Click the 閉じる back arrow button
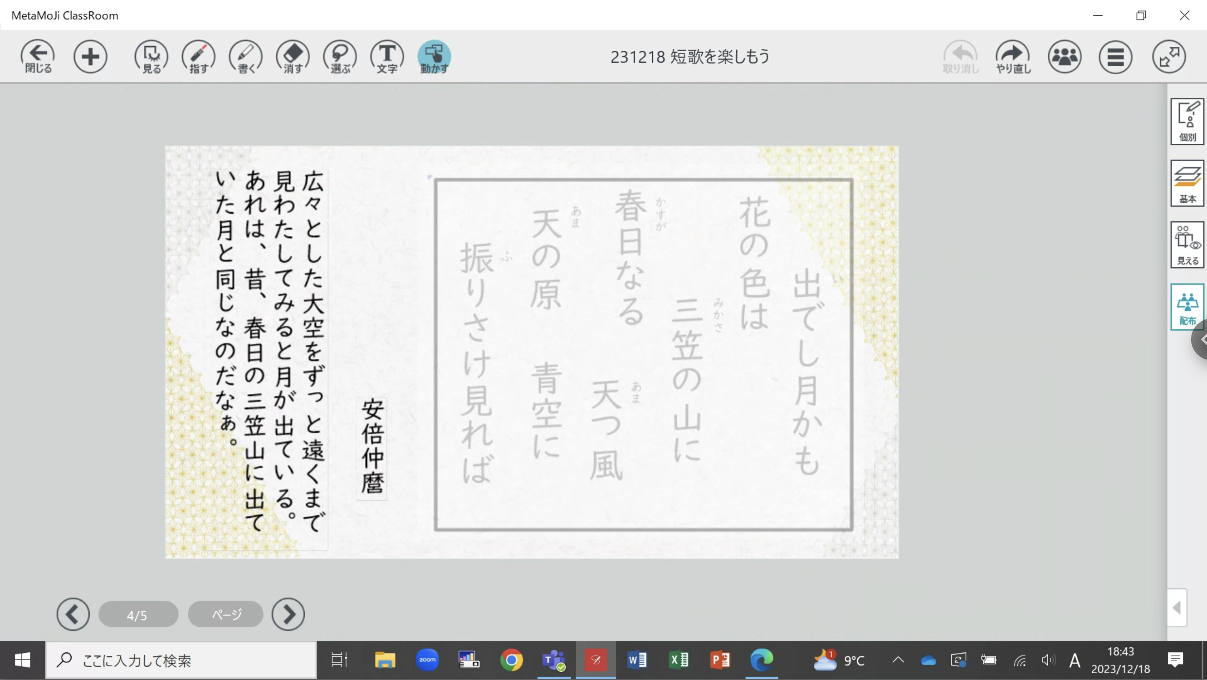The image size is (1207, 680). tap(37, 57)
